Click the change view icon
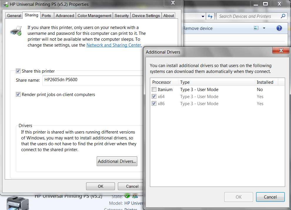Screen dimensions: 291x210 coord(256,28)
